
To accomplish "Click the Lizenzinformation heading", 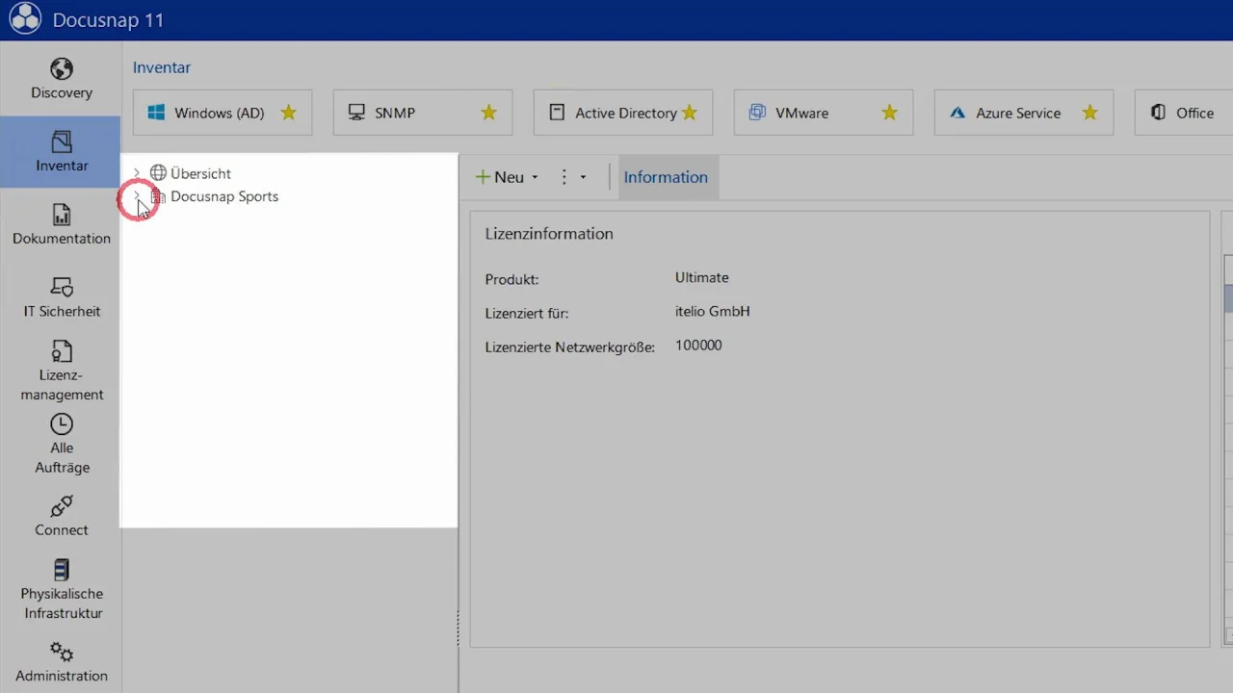I will [549, 233].
